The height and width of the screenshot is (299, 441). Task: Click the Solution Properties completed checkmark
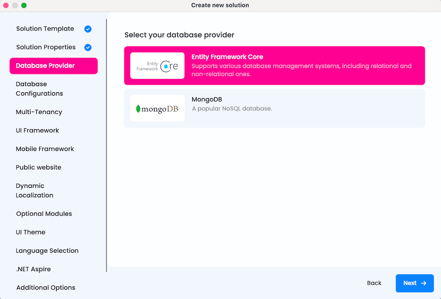click(88, 47)
